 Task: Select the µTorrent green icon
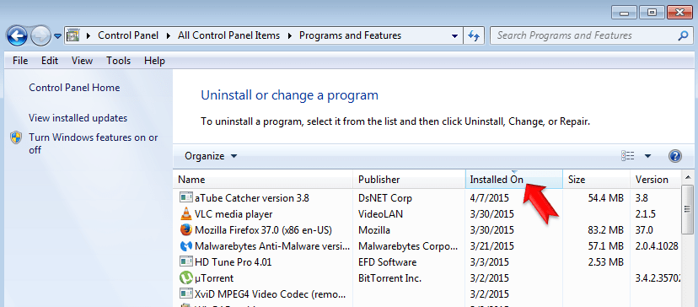pos(185,278)
